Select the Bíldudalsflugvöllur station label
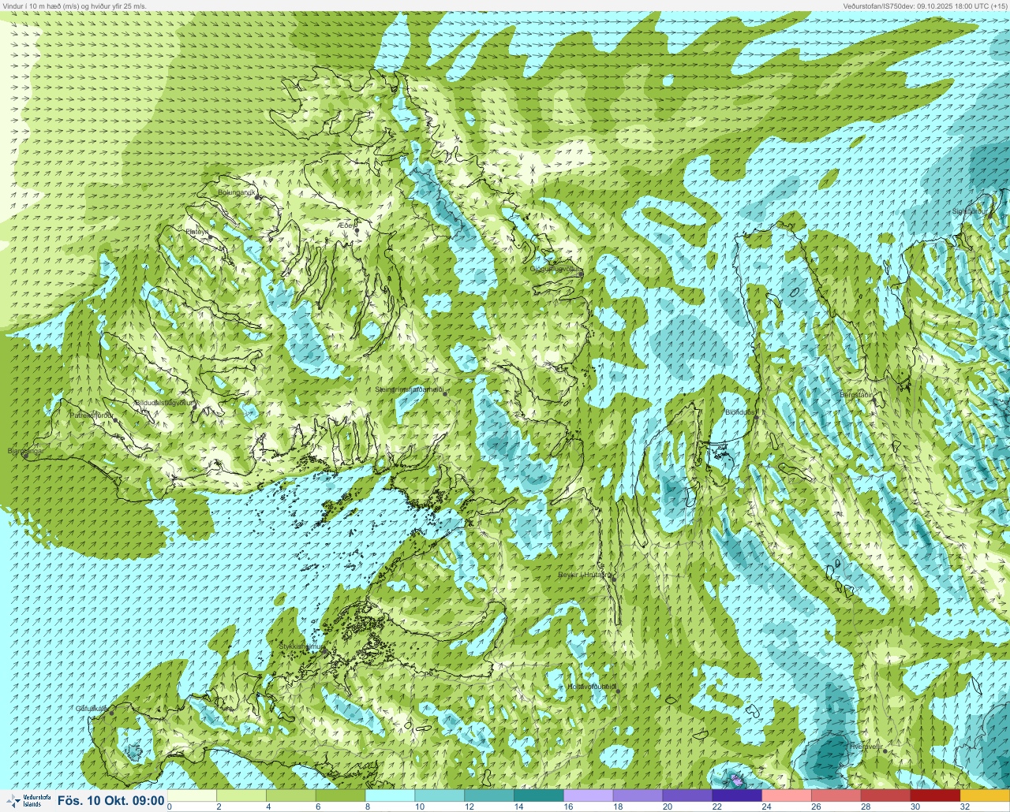The image size is (1010, 812). pos(165,403)
